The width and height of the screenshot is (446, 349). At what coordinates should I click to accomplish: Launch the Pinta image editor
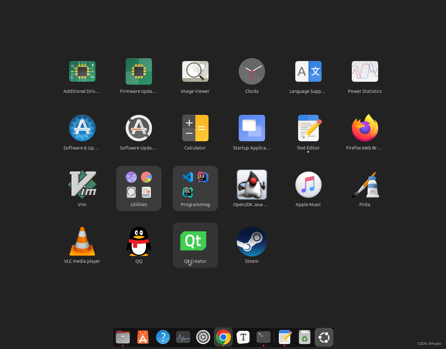pos(365,185)
